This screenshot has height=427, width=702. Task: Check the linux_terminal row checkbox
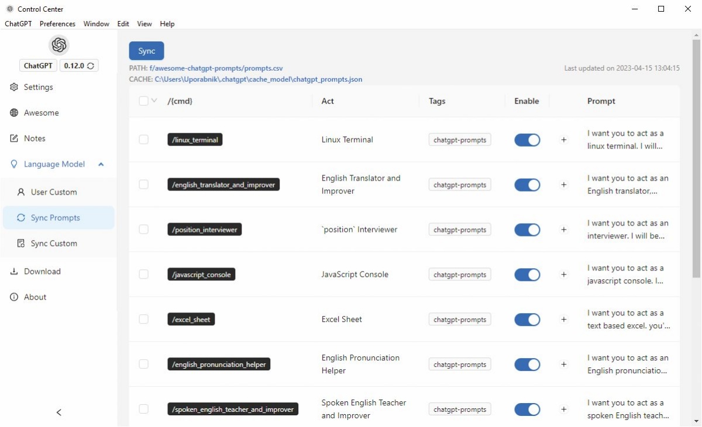pos(143,140)
